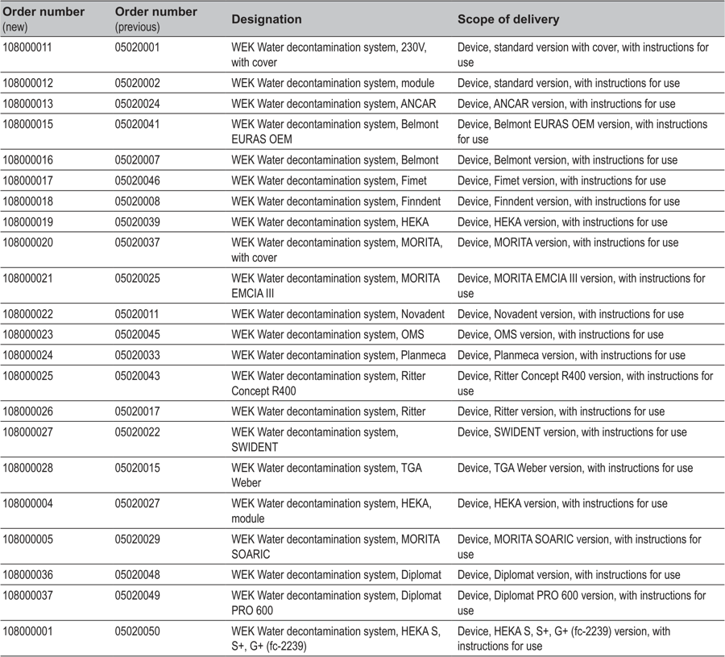Click 'WEK Water decontamination system, 230V, with cover'
Viewport: 725px width, 657px height.
(x=329, y=55)
